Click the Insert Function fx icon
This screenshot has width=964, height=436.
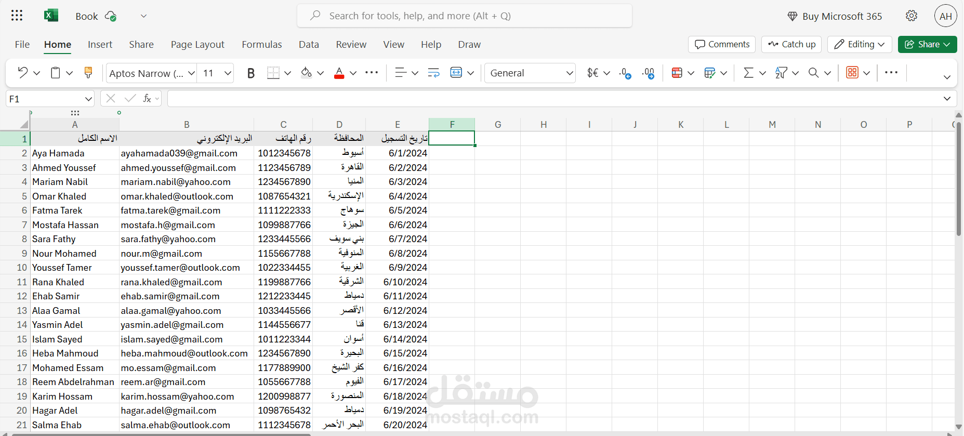coord(147,98)
